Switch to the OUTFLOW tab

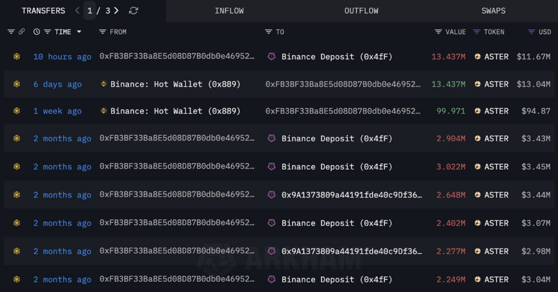(361, 11)
